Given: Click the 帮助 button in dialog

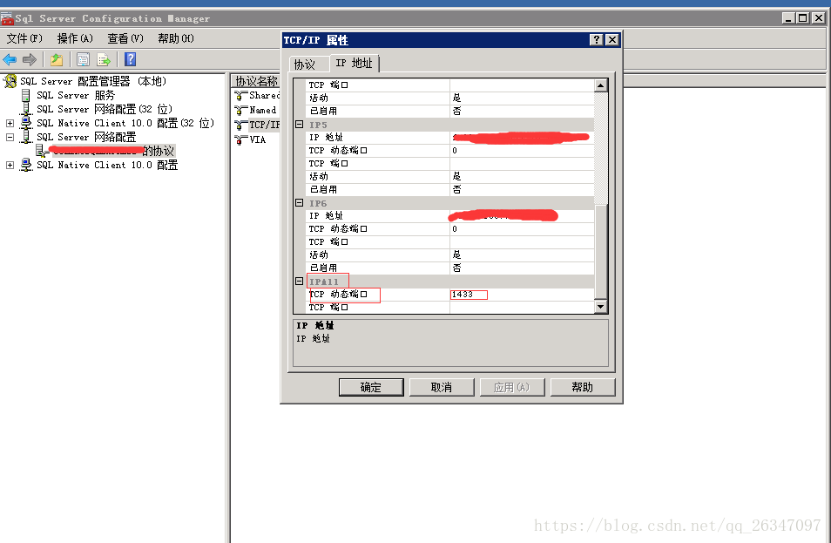Looking at the screenshot, I should (x=583, y=387).
